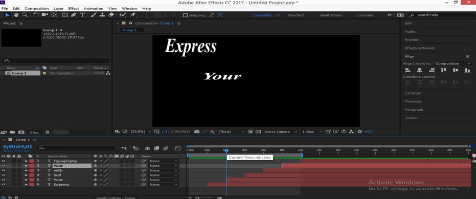Screen dimensions: 476x199
Task: Open the Character panel
Action: point(413,101)
